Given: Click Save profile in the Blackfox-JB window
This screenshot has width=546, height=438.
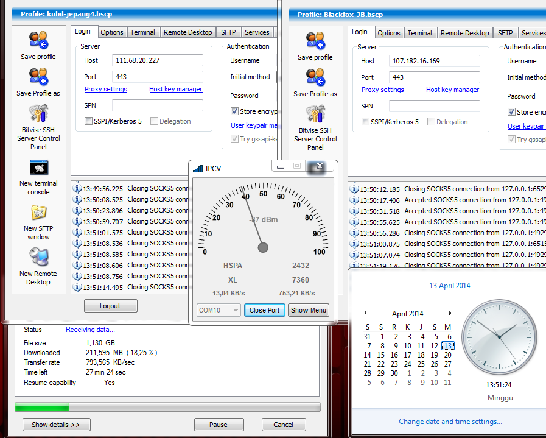Looking at the screenshot, I should point(315,51).
